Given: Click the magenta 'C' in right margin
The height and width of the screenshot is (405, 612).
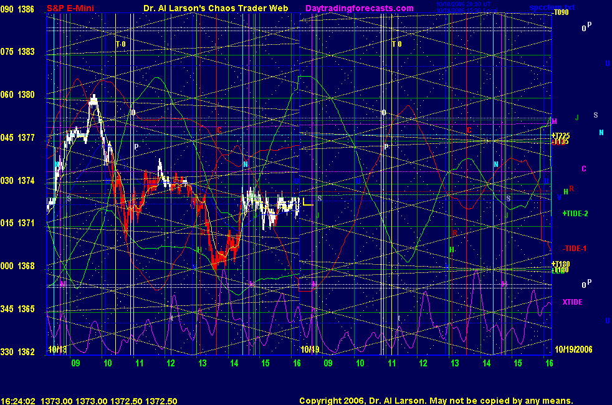Looking at the screenshot, I should click(x=584, y=169).
